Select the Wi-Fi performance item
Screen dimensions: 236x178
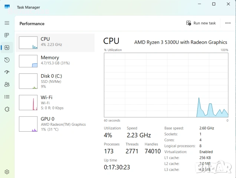pos(55,103)
